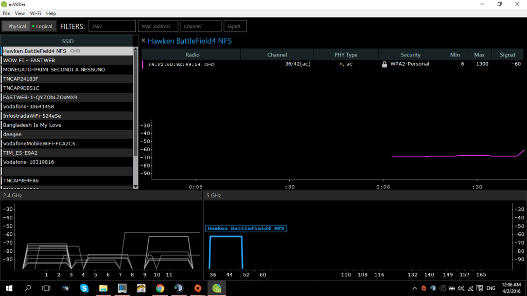The width and height of the screenshot is (527, 296).
Task: Click the SSID list scroll down arrow
Action: tap(136, 187)
